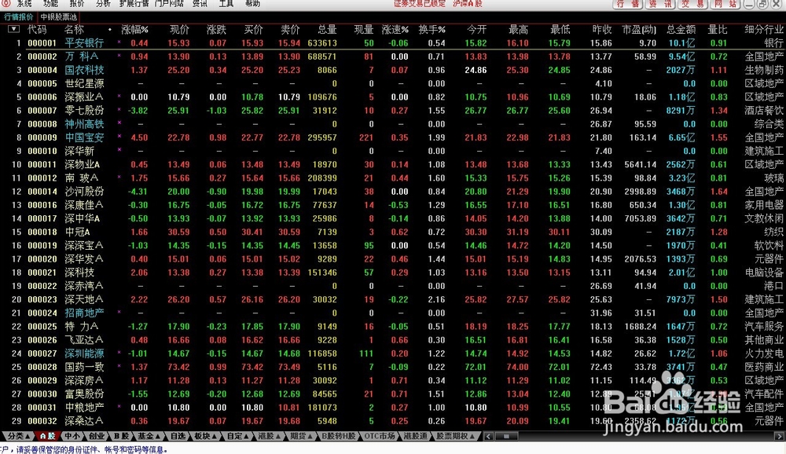Open the 门户网站 menu
The image size is (786, 454).
170,3
